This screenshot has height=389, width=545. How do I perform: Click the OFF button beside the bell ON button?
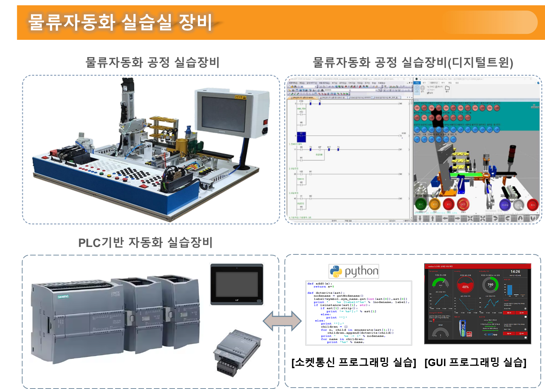click(521, 313)
